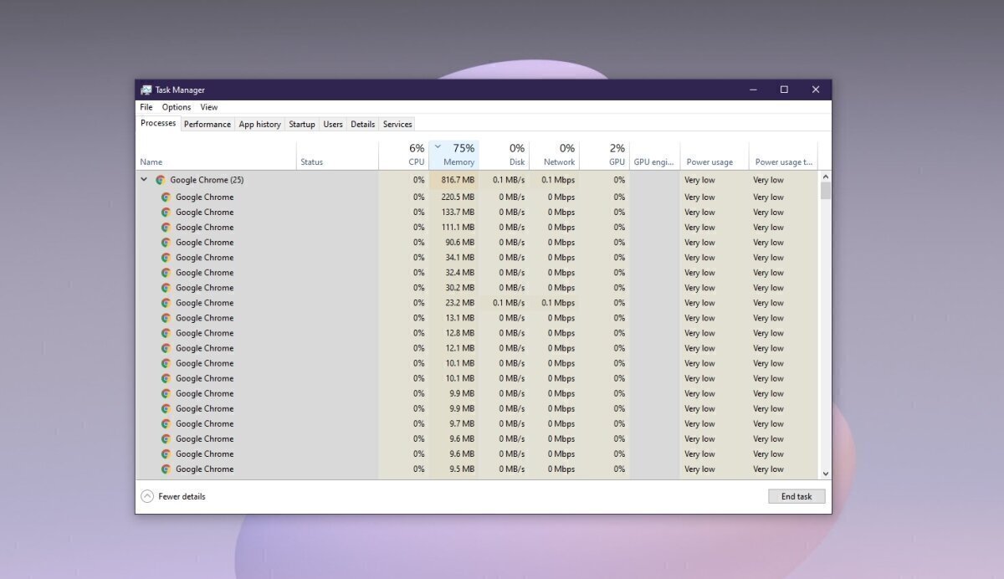
Task: Switch to the Performance tab
Action: pos(207,125)
